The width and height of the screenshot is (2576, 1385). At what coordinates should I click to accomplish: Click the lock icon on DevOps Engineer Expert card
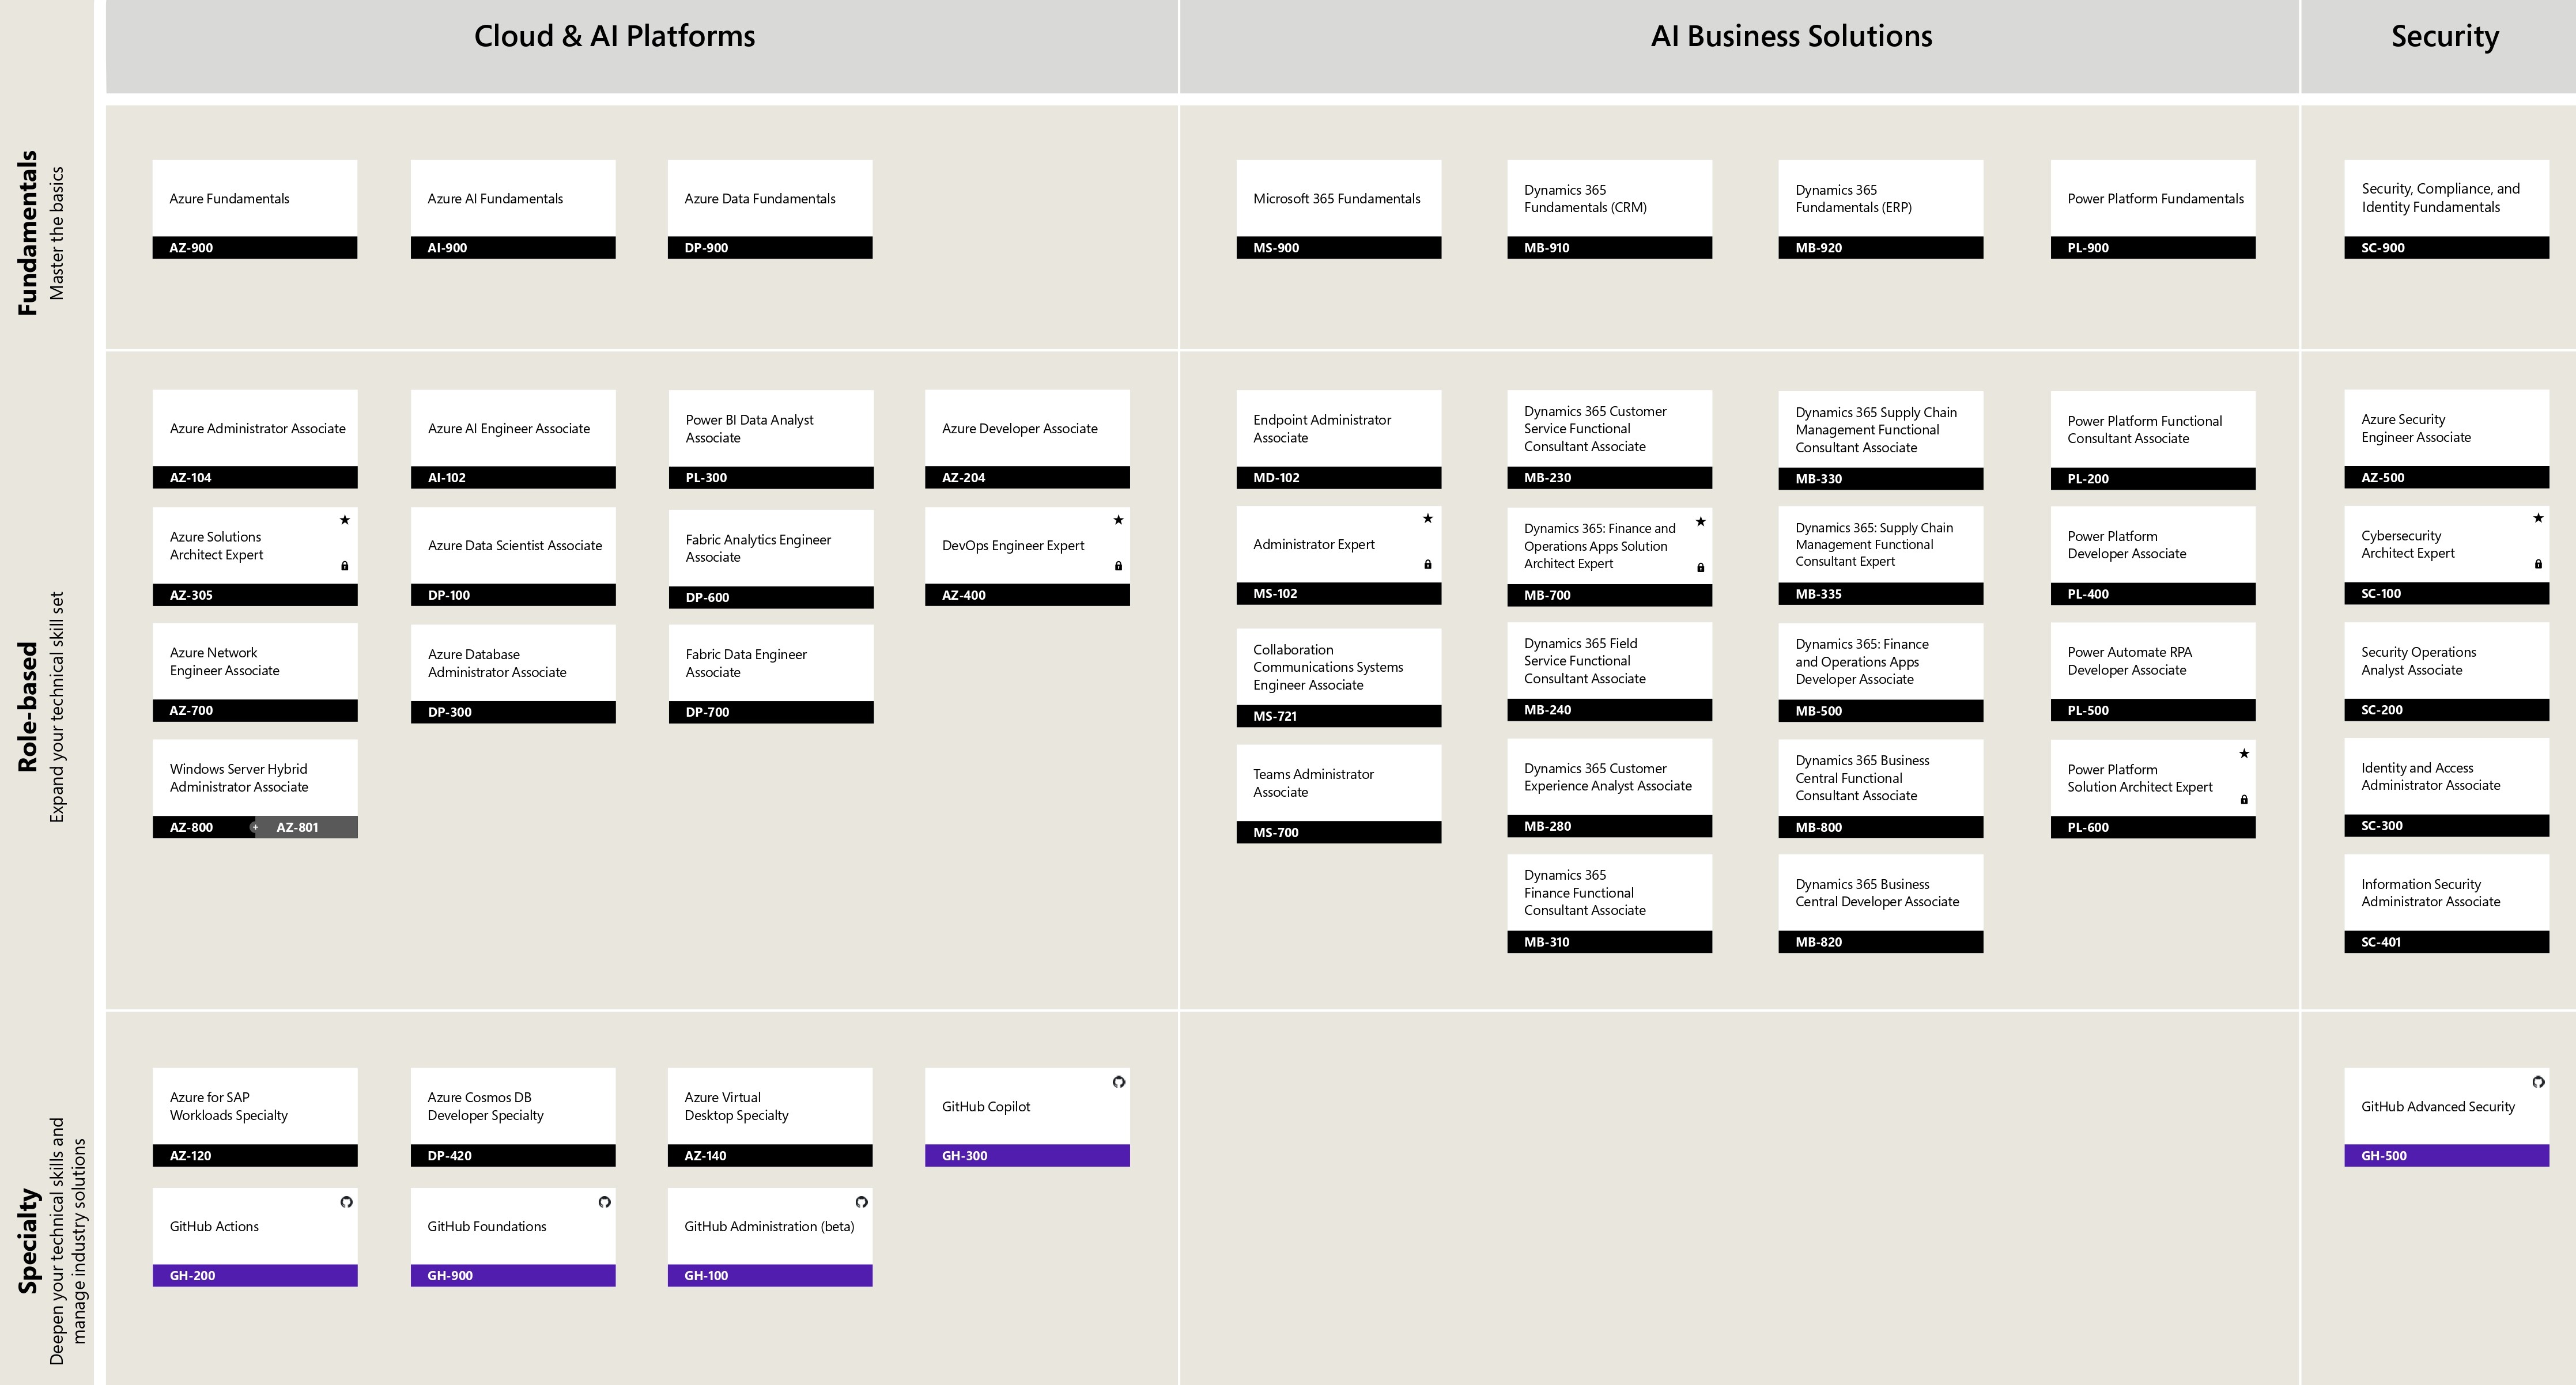click(x=1118, y=566)
